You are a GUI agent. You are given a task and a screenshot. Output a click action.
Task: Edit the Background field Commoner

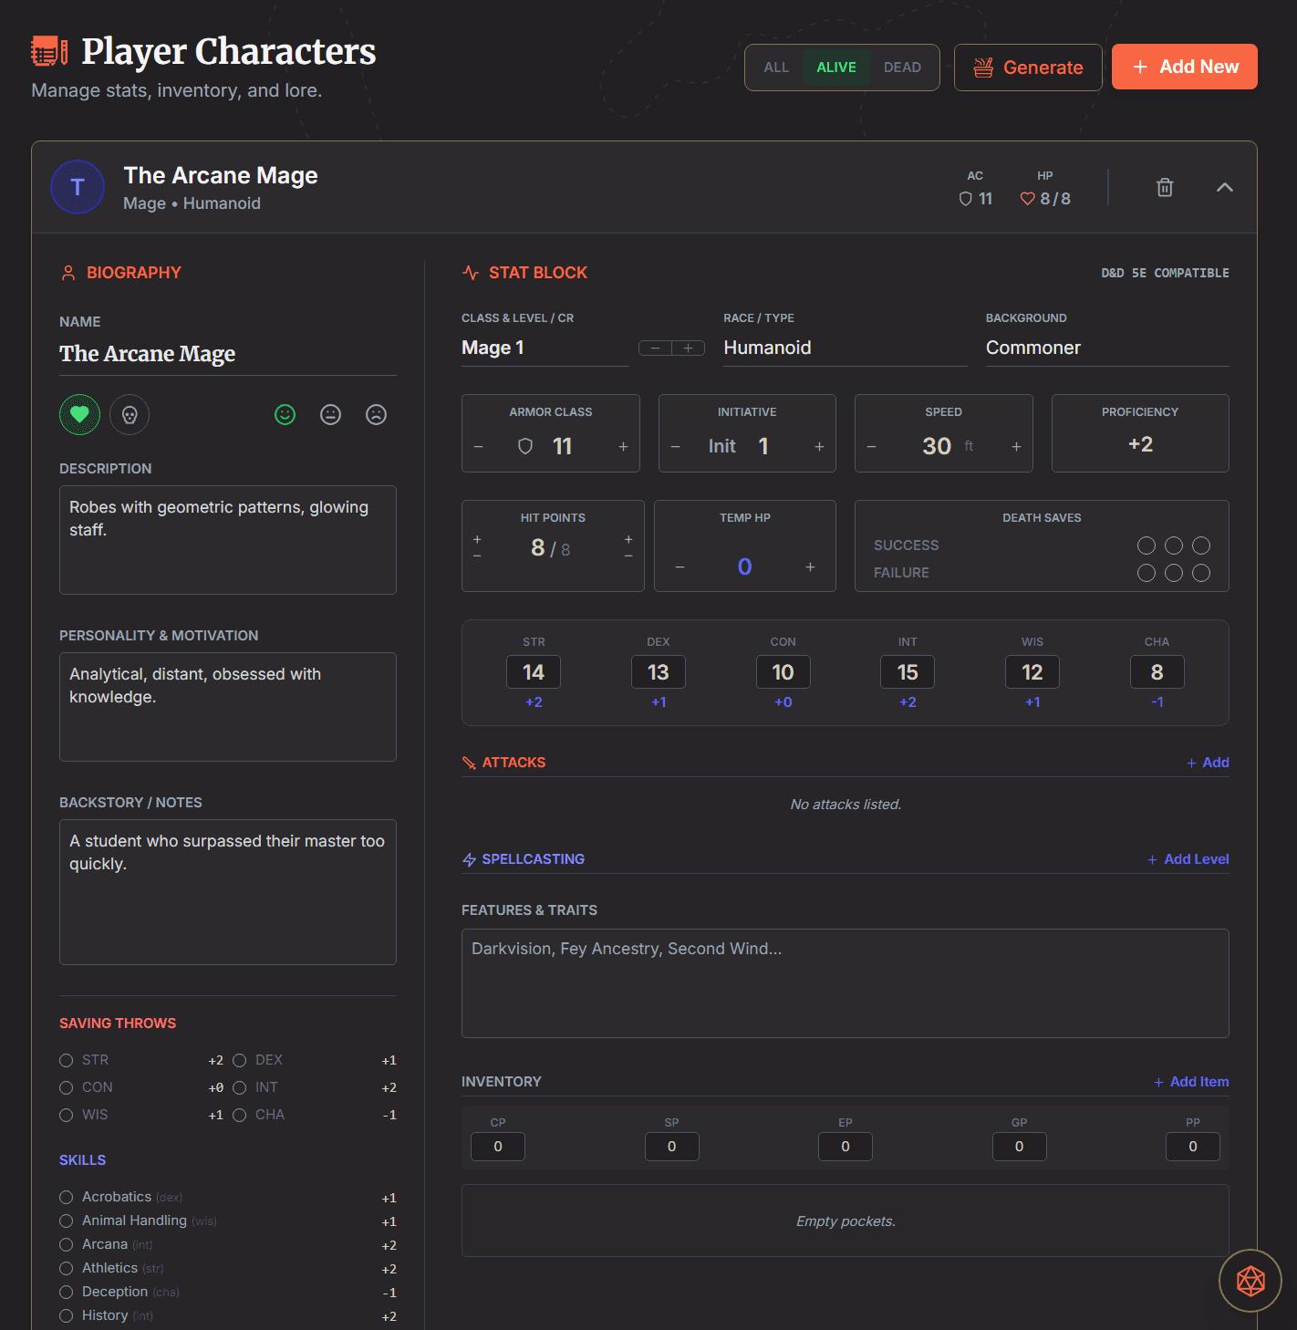[1107, 348]
